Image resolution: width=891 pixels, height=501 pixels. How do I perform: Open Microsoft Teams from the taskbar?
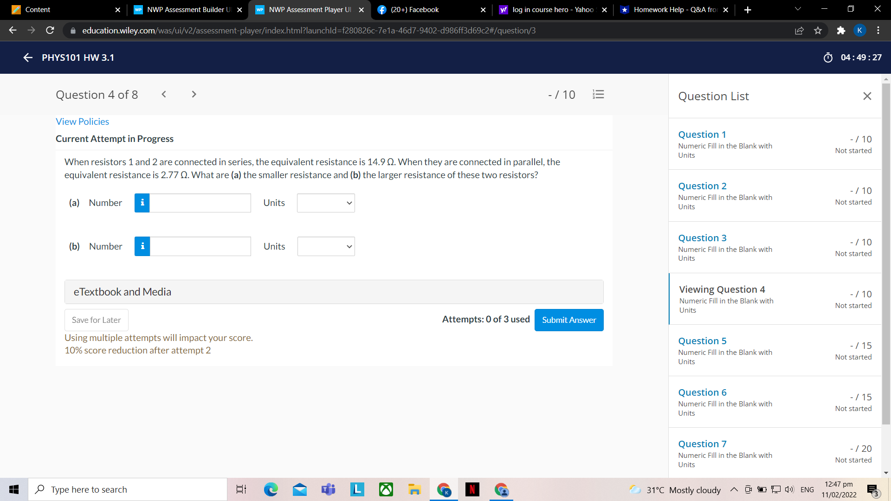click(x=328, y=489)
